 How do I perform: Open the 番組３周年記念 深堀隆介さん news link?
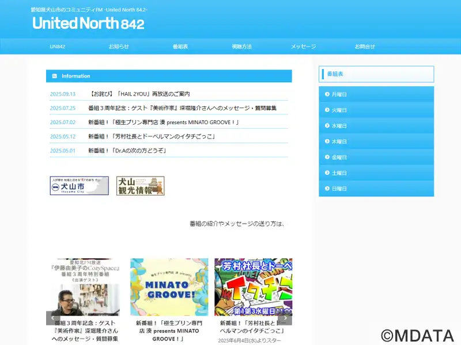[x=182, y=108]
